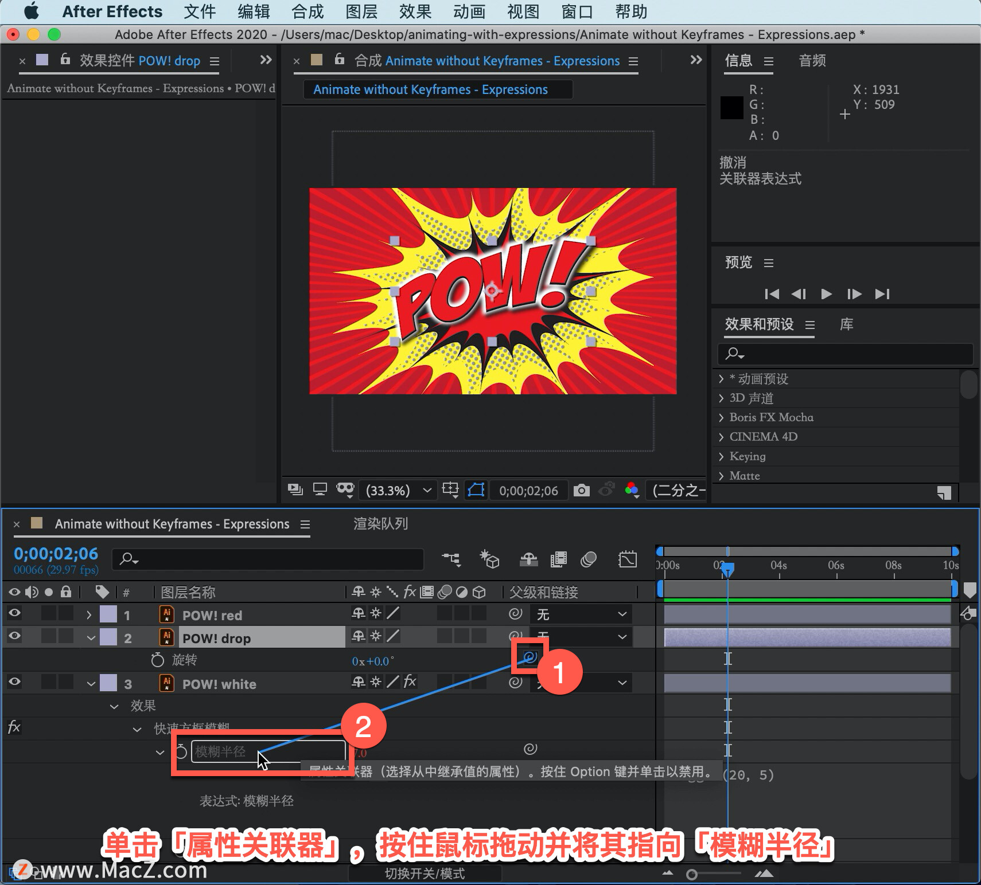This screenshot has height=885, width=981.
Task: Open the graph editor icon
Action: (x=628, y=559)
